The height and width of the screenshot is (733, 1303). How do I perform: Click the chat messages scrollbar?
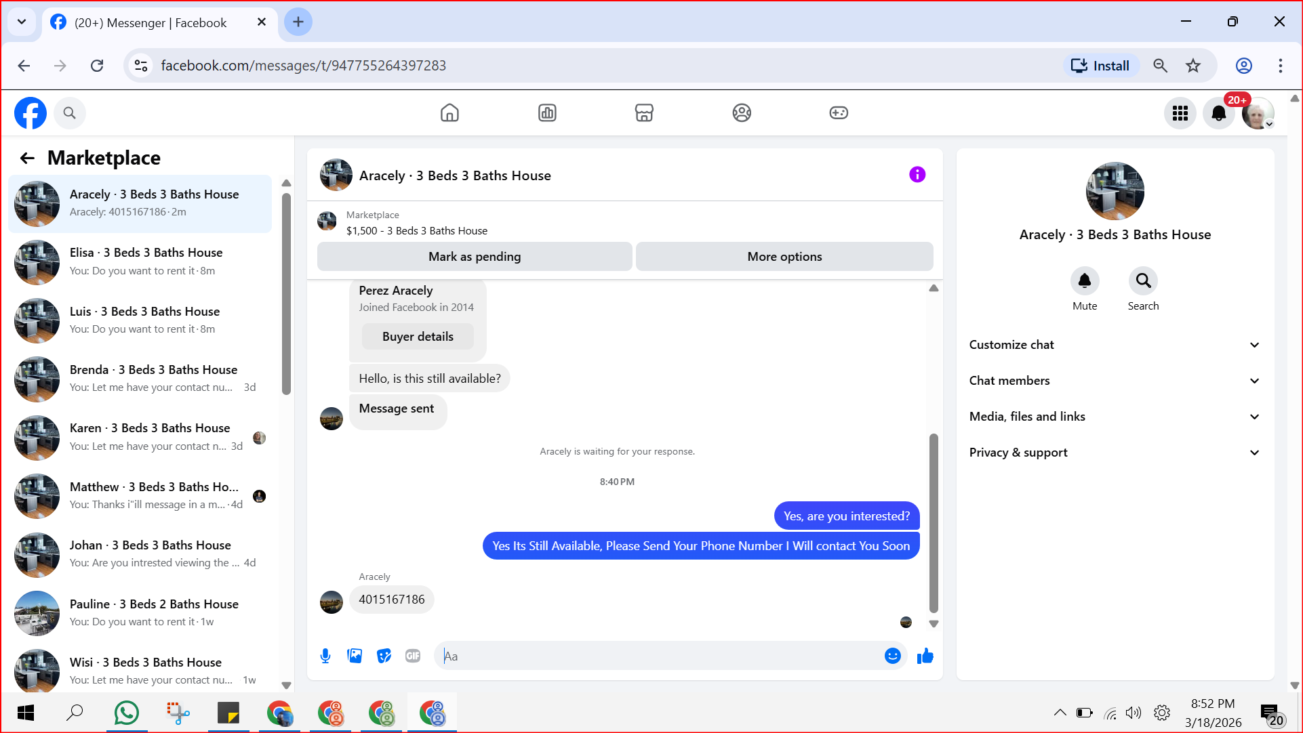934,522
